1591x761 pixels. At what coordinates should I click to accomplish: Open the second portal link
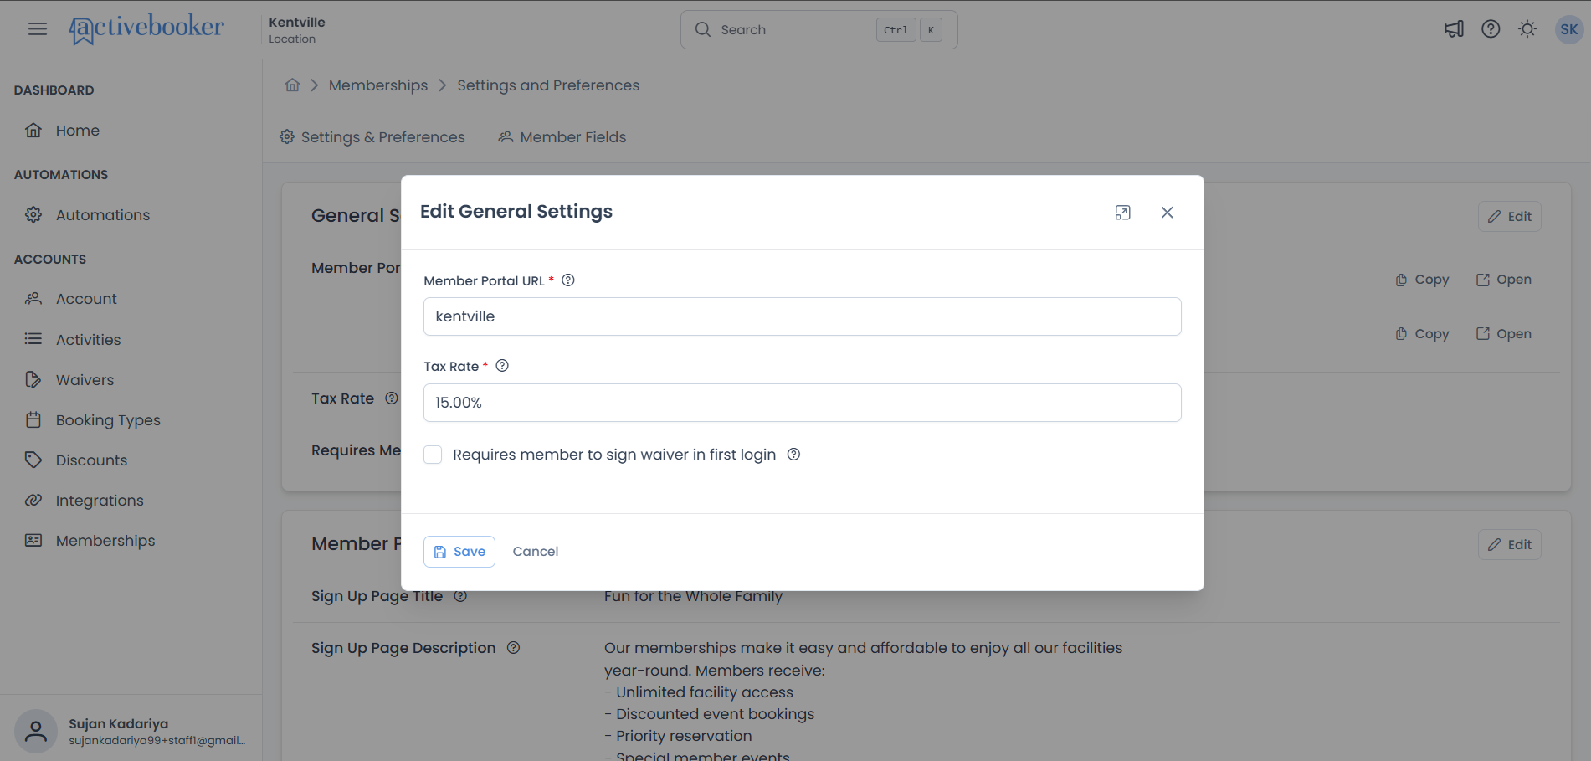tap(1503, 334)
